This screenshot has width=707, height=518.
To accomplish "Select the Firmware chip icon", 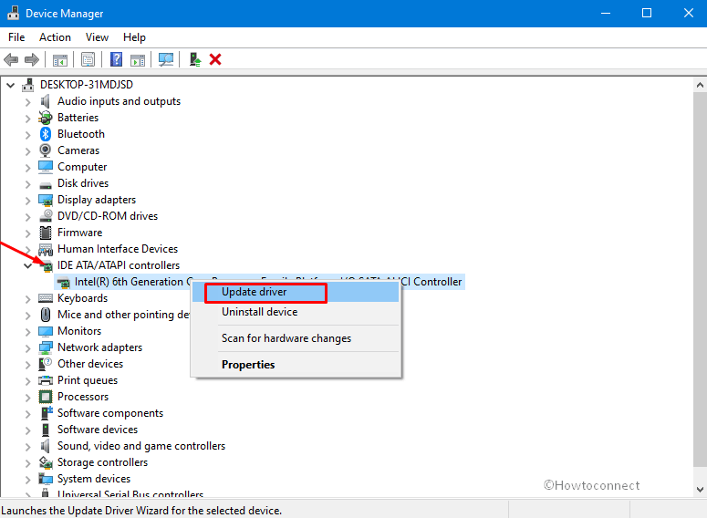I will coord(46,233).
